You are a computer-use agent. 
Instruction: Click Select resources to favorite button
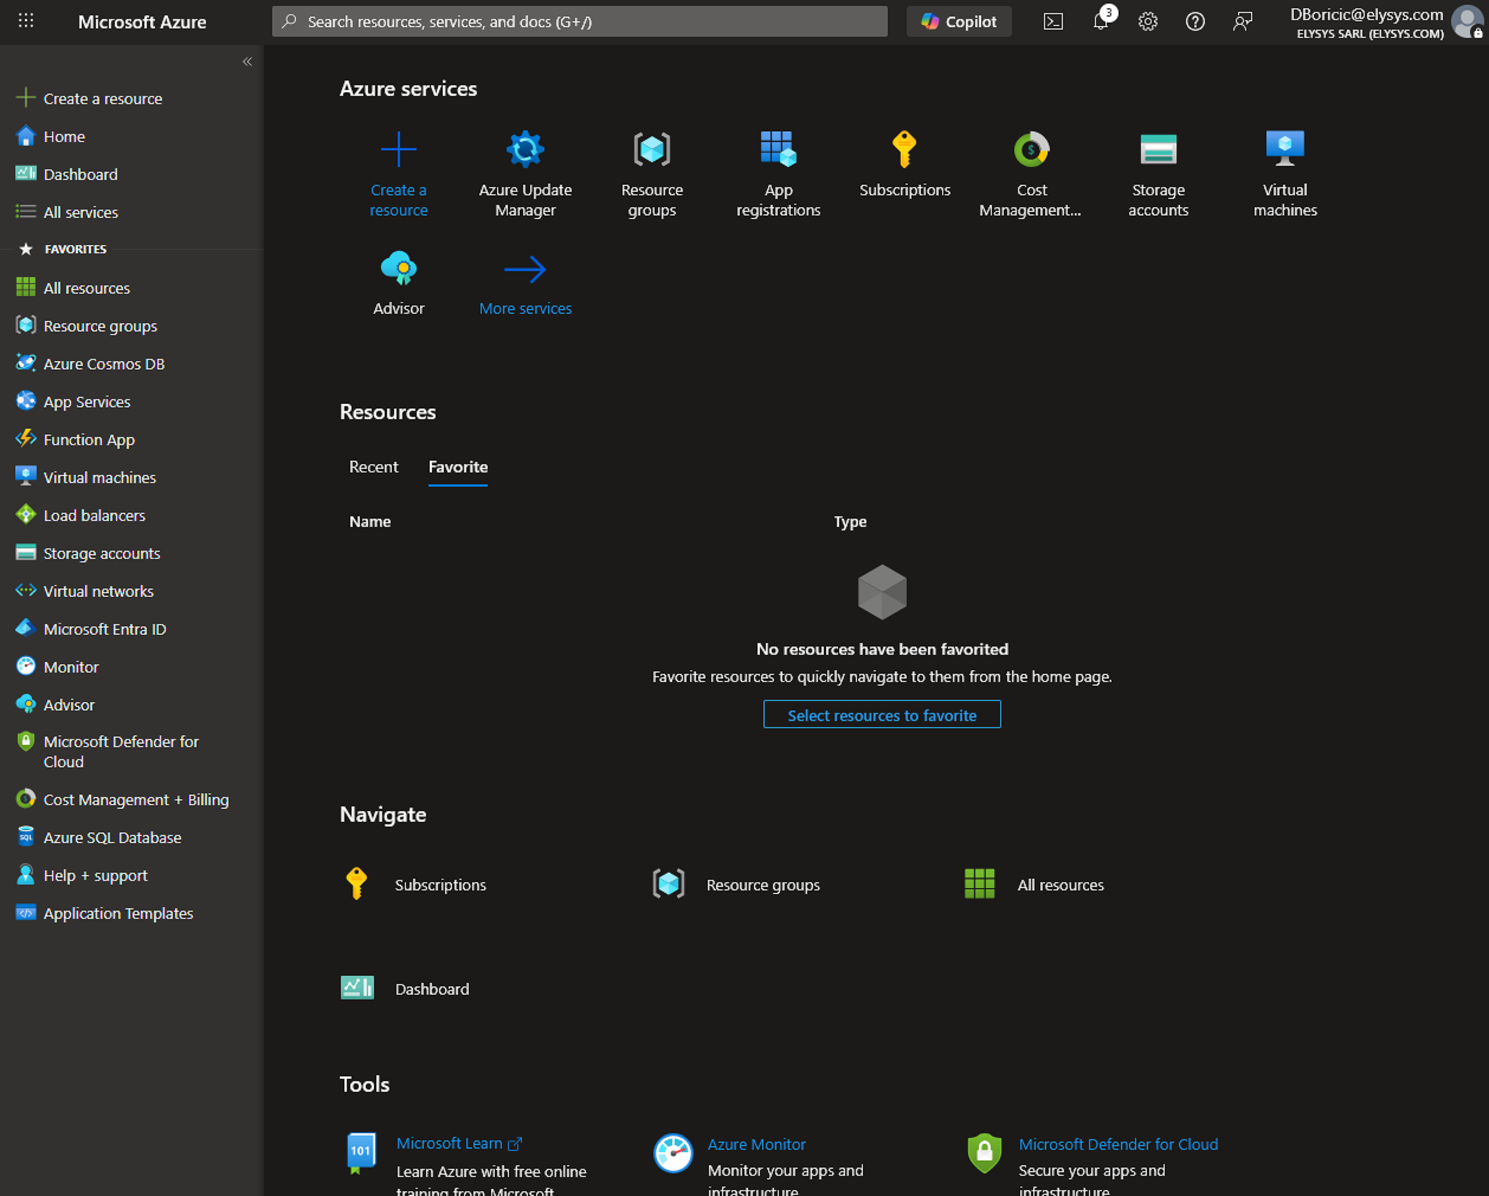[881, 715]
